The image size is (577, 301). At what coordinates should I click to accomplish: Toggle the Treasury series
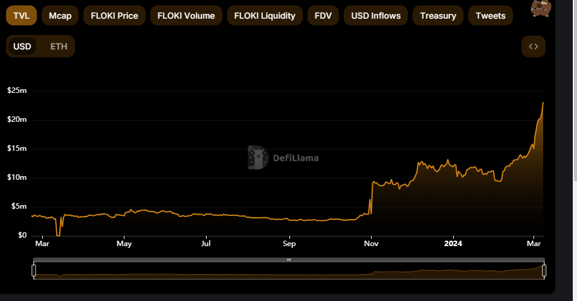coord(438,16)
